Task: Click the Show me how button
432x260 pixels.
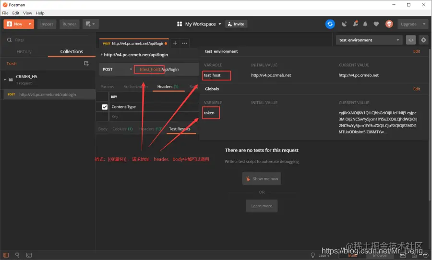Action: point(262,179)
